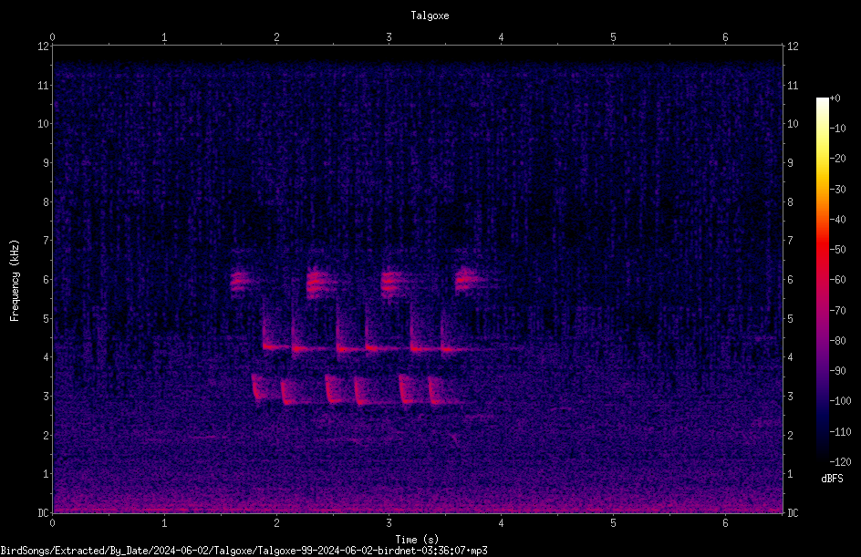Click the DC label on the left frequency axis
This screenshot has width=861, height=557.
click(x=44, y=512)
